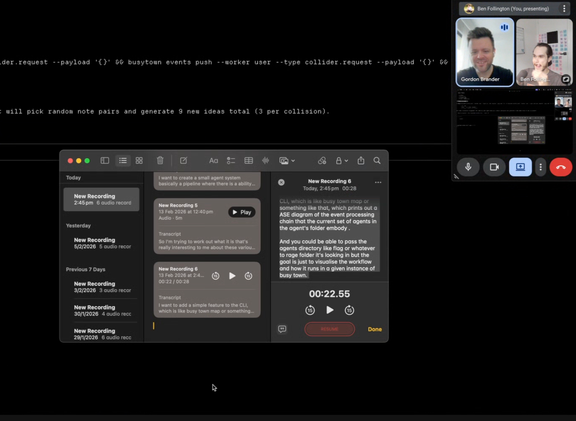Select the Yesterday New Recording note
Viewport: 576px width, 421px height.
(x=101, y=243)
